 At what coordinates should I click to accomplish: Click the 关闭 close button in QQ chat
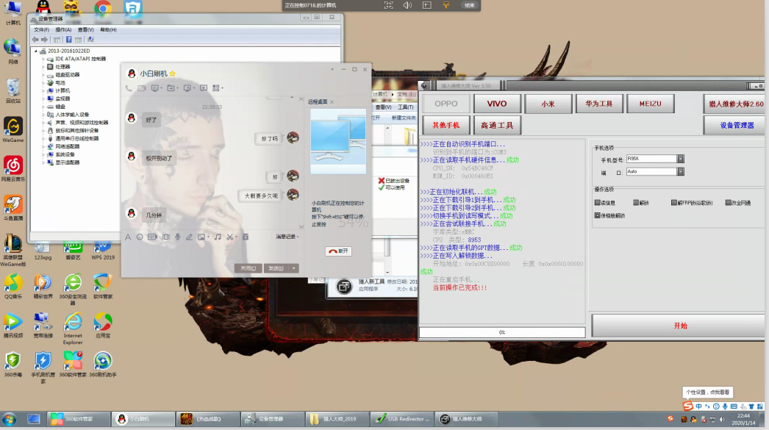pos(248,268)
